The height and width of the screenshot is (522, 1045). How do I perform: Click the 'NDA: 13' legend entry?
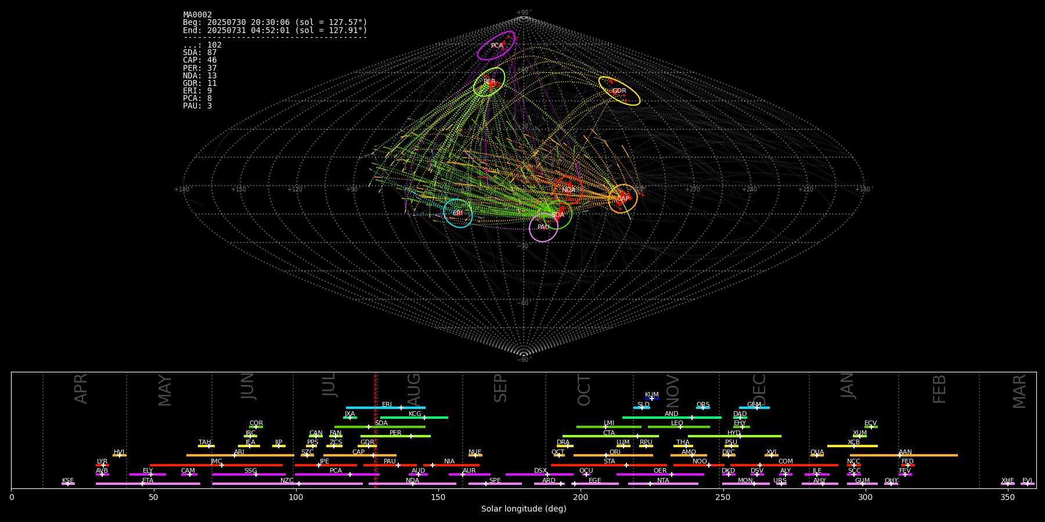(200, 76)
